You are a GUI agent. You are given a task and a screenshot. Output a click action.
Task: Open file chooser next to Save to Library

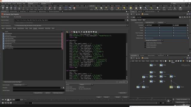pos(128,20)
